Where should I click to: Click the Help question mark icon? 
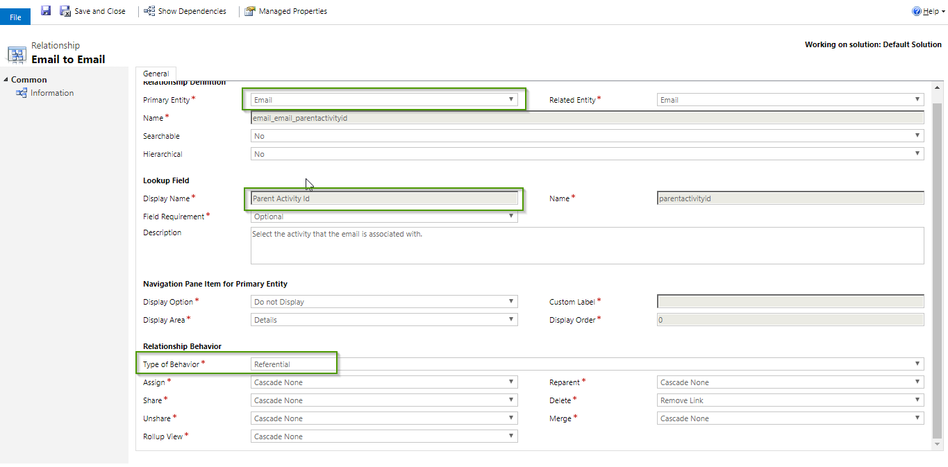tap(916, 11)
